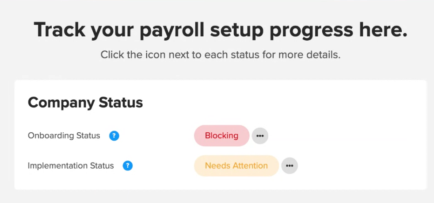This screenshot has height=203, width=434.
Task: Open the ellipsis icon next to Blocking
Action: tap(260, 136)
